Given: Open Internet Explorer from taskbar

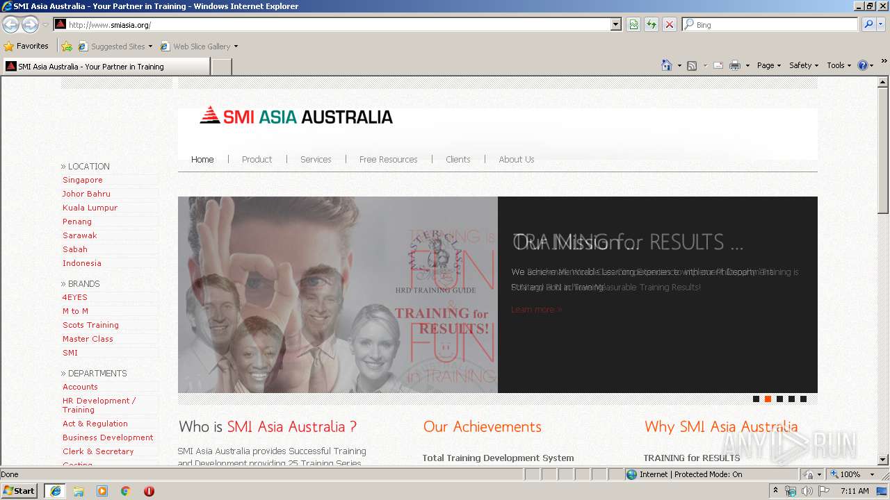Looking at the screenshot, I should click(55, 491).
